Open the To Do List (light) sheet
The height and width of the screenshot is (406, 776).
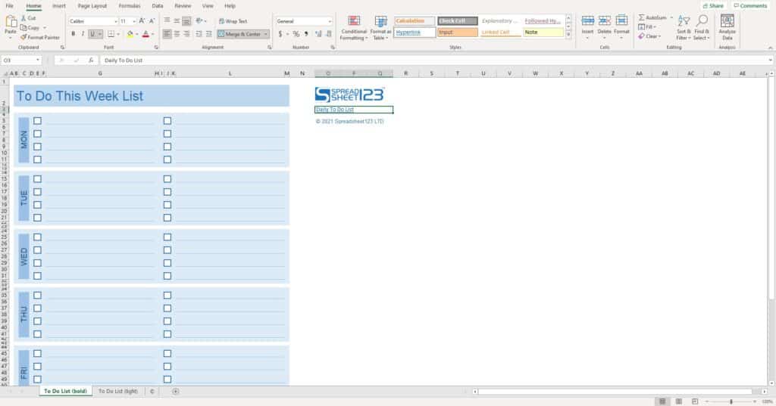[x=117, y=392]
